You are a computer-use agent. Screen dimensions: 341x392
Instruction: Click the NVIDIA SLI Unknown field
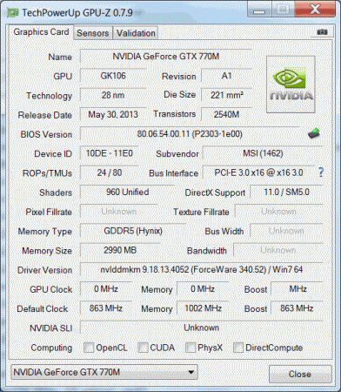[x=202, y=328]
